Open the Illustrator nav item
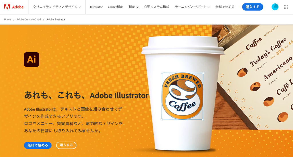Image resolution: width=293 pixels, height=157 pixels. click(x=96, y=7)
